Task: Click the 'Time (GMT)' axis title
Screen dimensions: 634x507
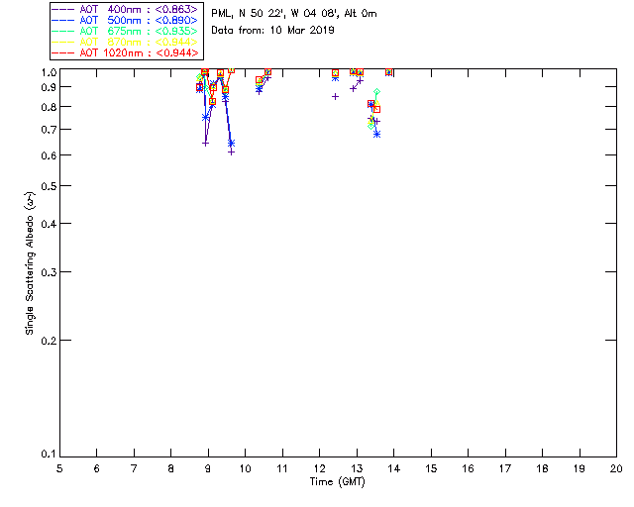Action: tap(338, 482)
